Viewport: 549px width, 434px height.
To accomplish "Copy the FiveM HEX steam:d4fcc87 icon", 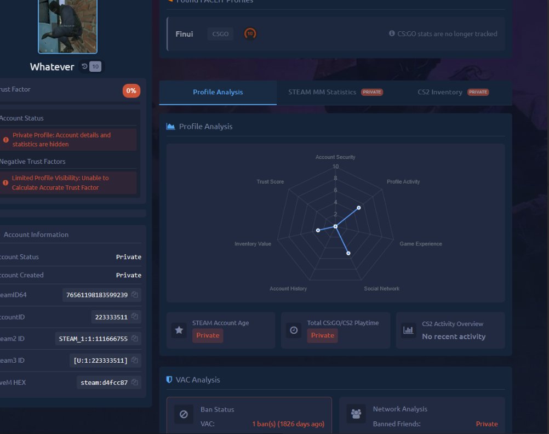I will click(x=134, y=382).
